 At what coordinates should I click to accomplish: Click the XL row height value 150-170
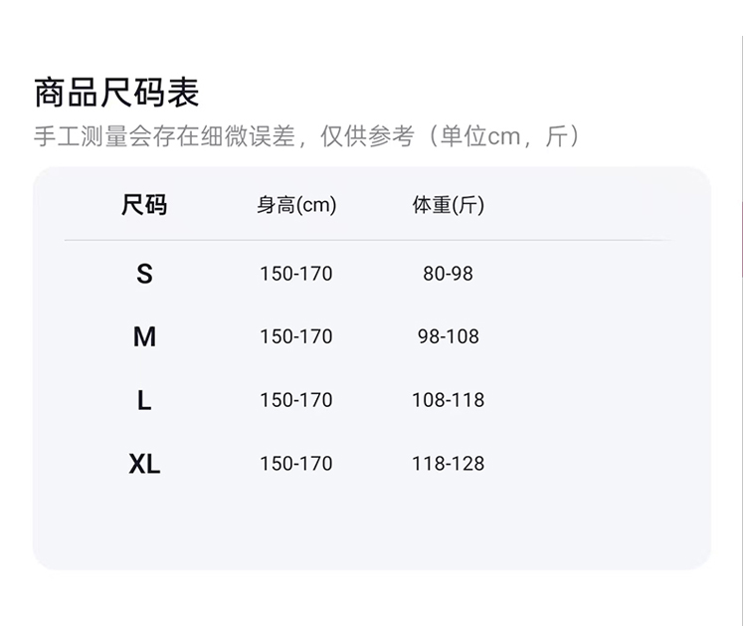coord(296,464)
